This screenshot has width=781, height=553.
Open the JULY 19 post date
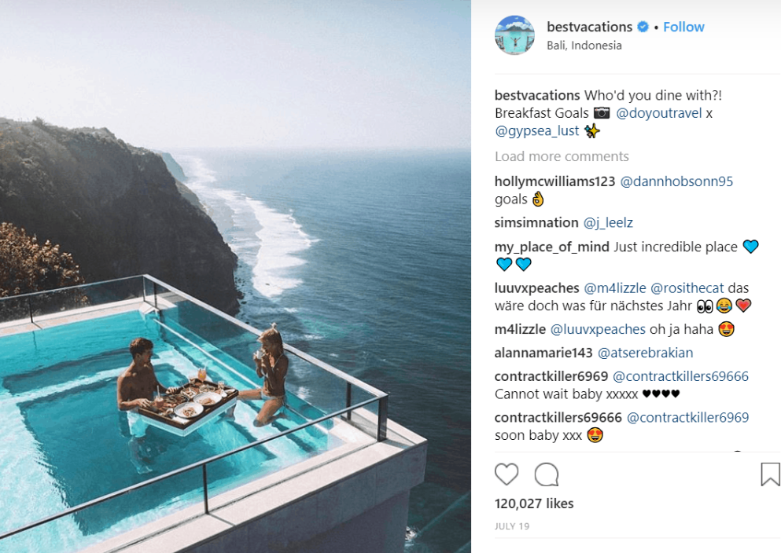click(x=512, y=526)
